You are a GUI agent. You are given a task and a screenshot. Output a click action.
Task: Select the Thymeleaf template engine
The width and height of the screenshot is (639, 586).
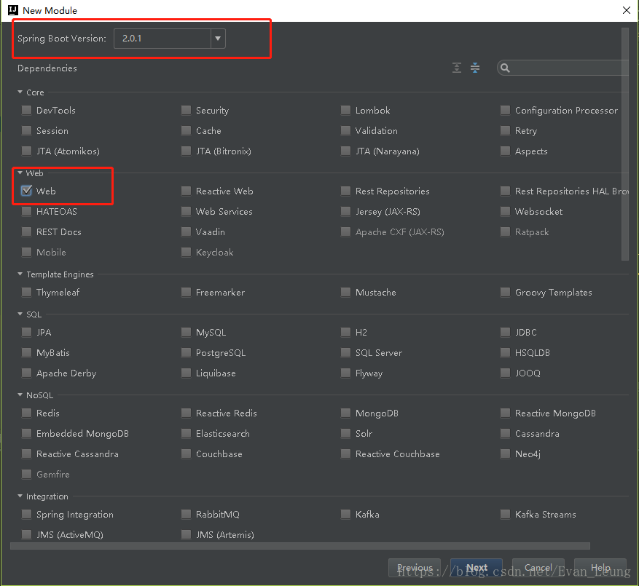pyautogui.click(x=26, y=293)
